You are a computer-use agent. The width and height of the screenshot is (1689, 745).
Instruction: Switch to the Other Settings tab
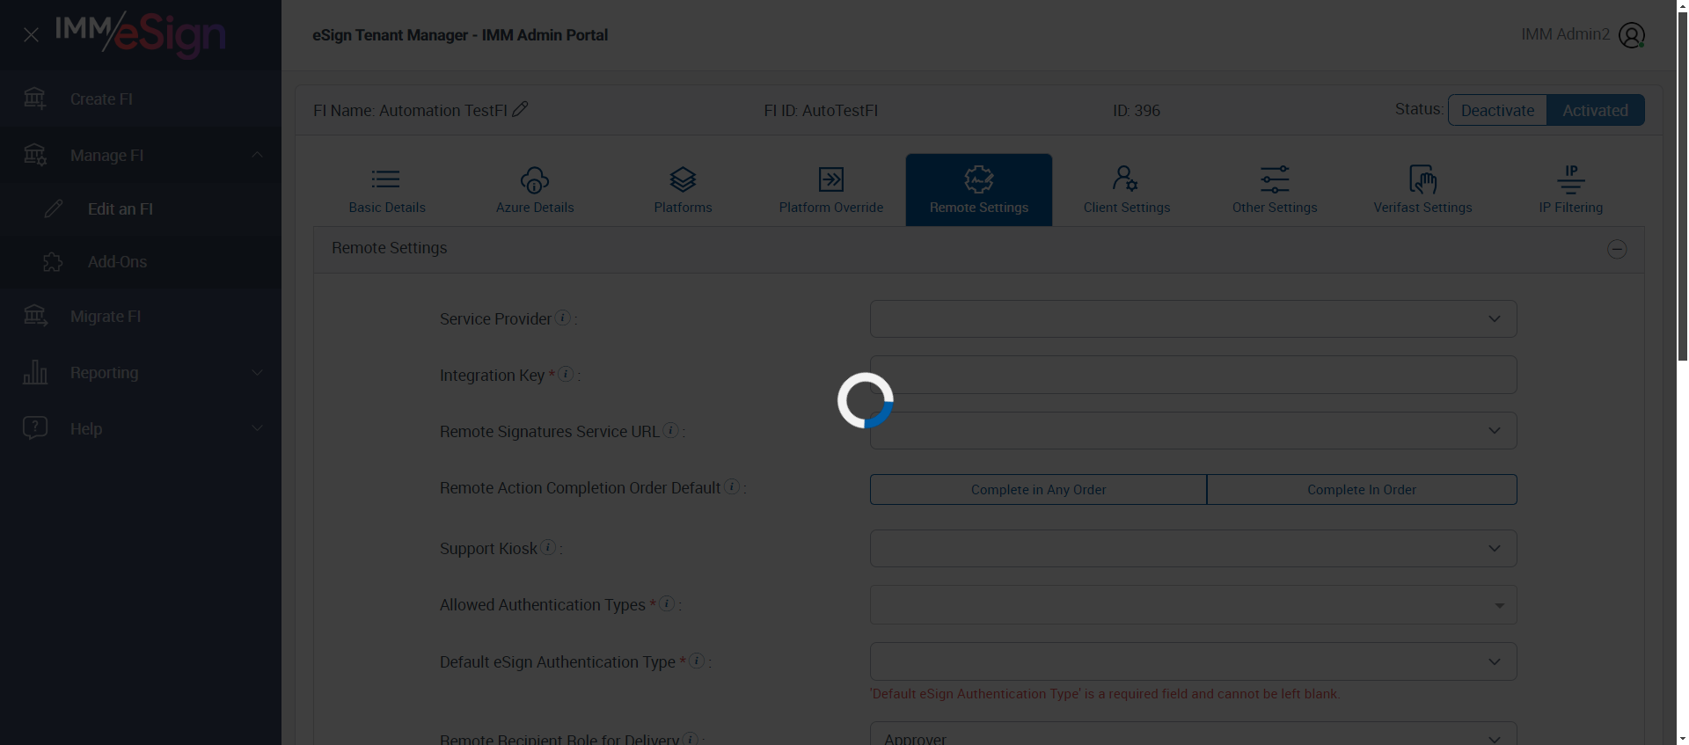tap(1275, 190)
